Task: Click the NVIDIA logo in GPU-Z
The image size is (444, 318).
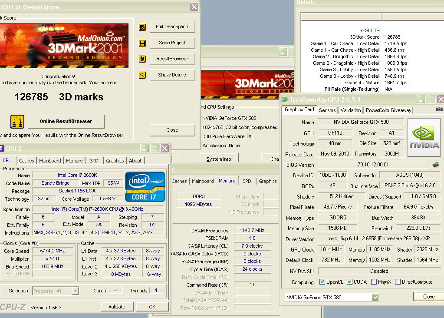Action: (x=424, y=137)
